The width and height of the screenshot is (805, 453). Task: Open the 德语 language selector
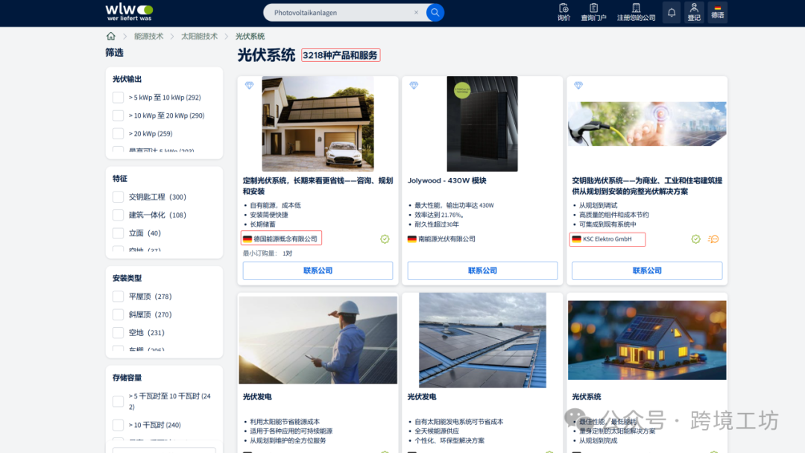tap(717, 12)
